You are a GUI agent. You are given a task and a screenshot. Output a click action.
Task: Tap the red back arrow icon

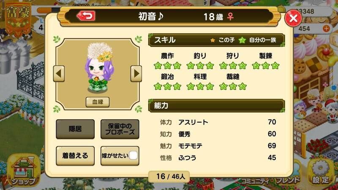(86, 16)
